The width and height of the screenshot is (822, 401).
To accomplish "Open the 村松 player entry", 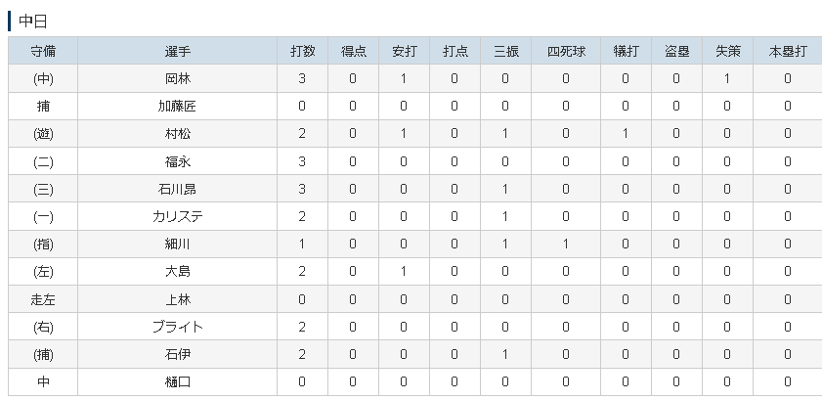I will coord(178,134).
